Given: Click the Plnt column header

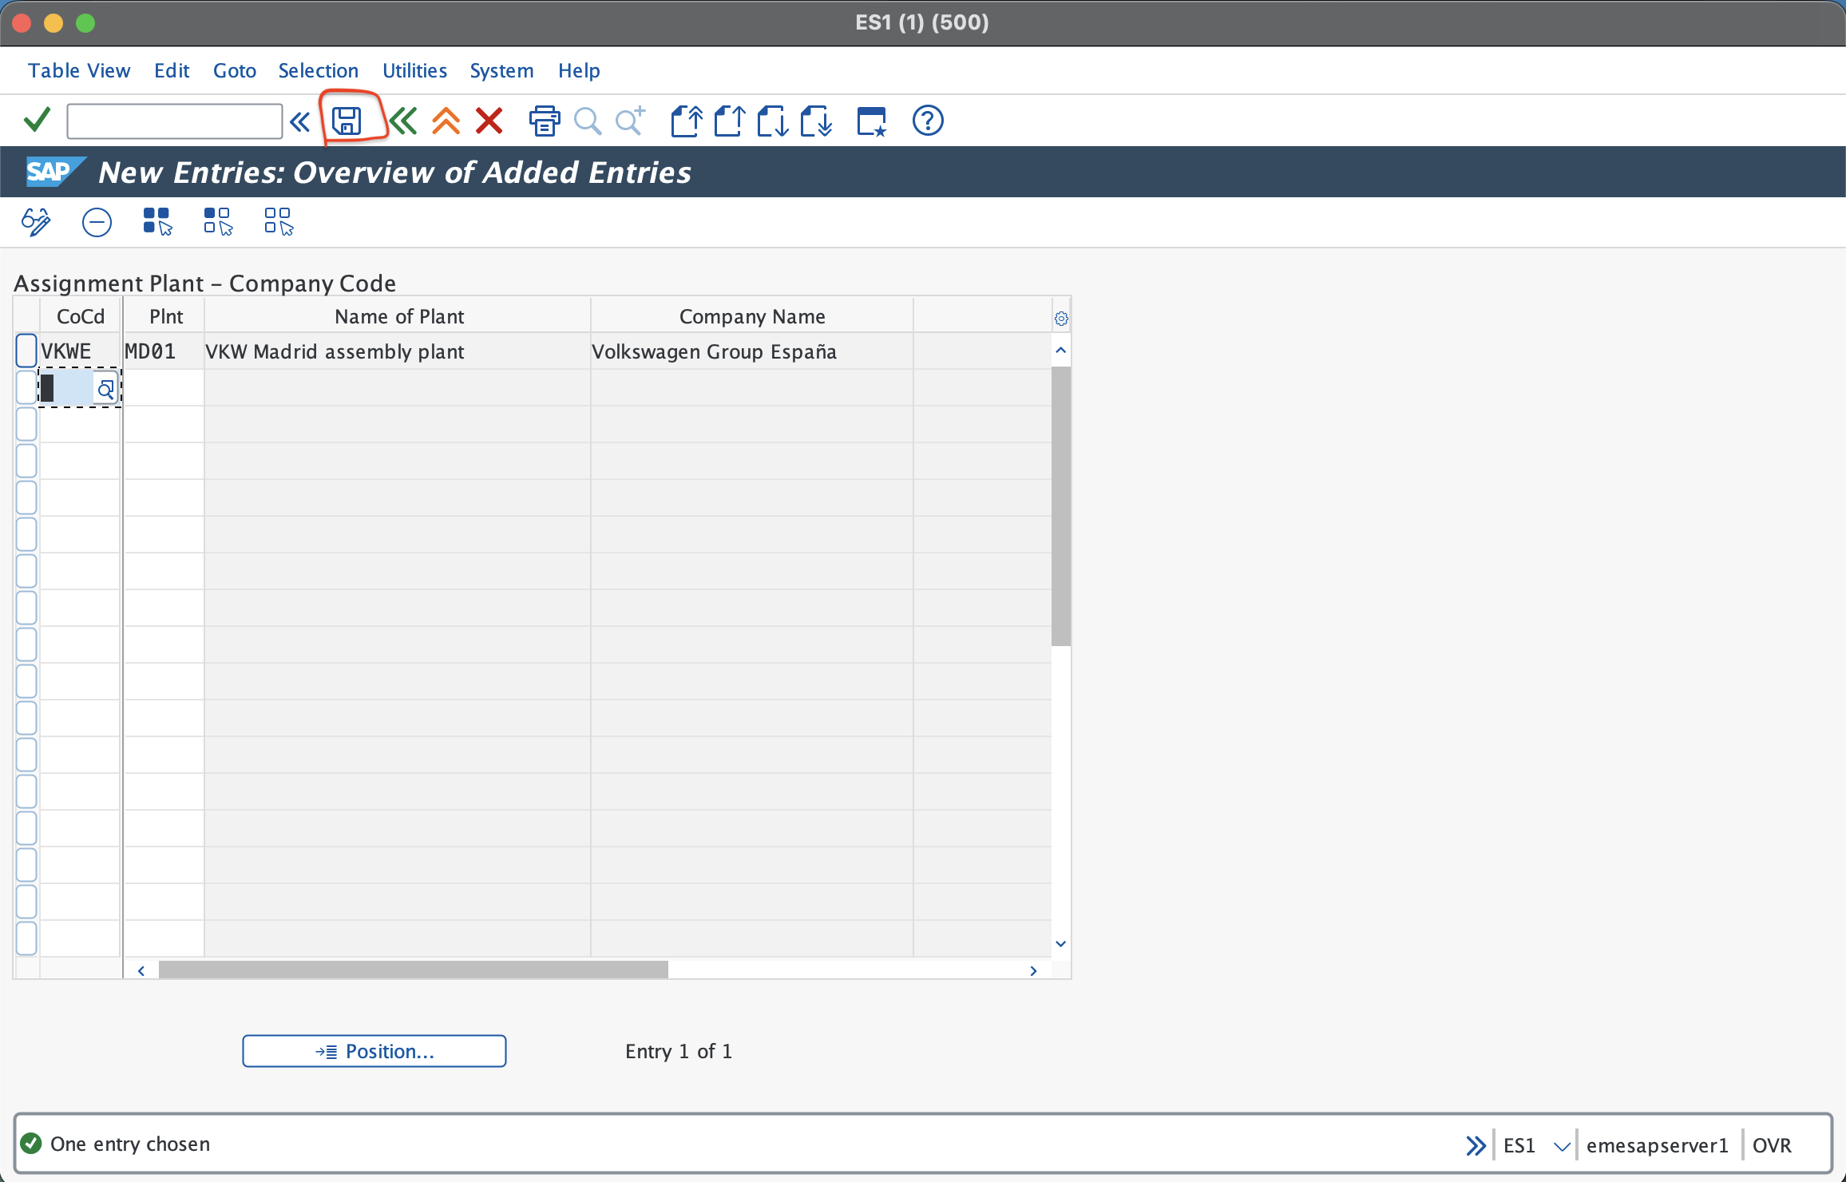Looking at the screenshot, I should pyautogui.click(x=165, y=316).
